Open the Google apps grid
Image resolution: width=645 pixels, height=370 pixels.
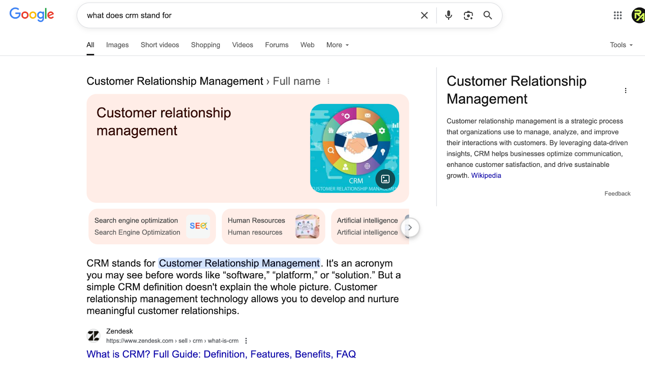[x=618, y=15]
